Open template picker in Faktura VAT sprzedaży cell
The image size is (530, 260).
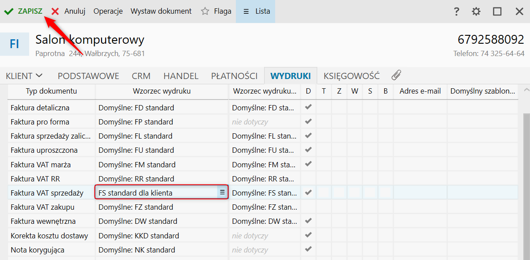point(222,192)
